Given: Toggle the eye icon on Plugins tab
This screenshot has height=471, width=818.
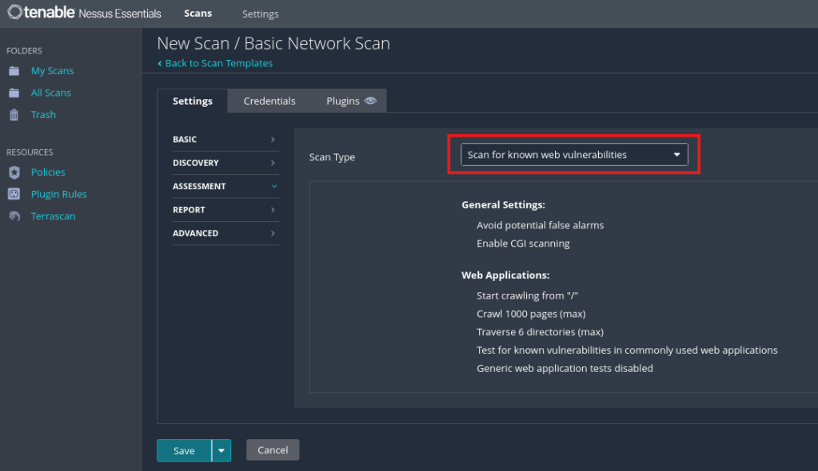Looking at the screenshot, I should 370,101.
